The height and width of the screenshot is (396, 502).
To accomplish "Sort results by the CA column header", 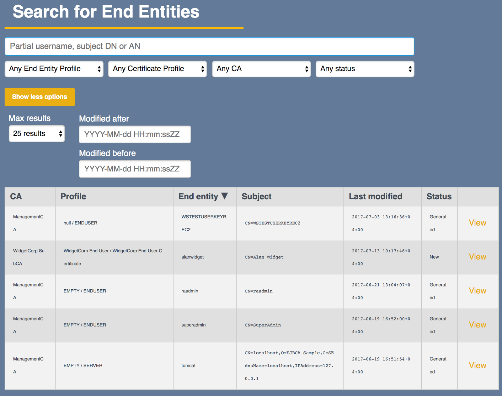I will tap(16, 196).
